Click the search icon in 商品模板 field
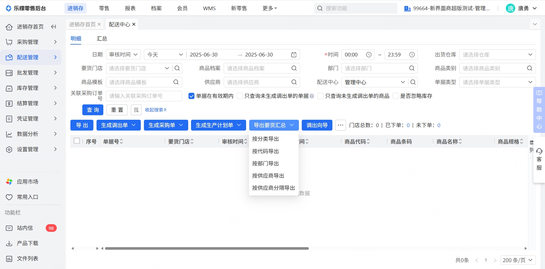 pyautogui.click(x=176, y=82)
